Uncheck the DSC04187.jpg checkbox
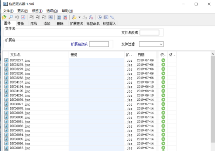The image size is (215, 151). click(x=6, y=82)
